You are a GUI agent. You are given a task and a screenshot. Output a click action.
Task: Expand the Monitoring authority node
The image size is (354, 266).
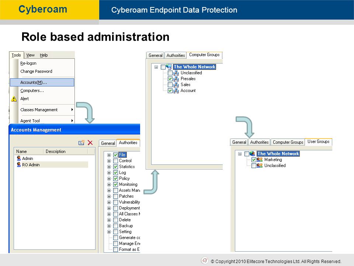tap(109, 184)
